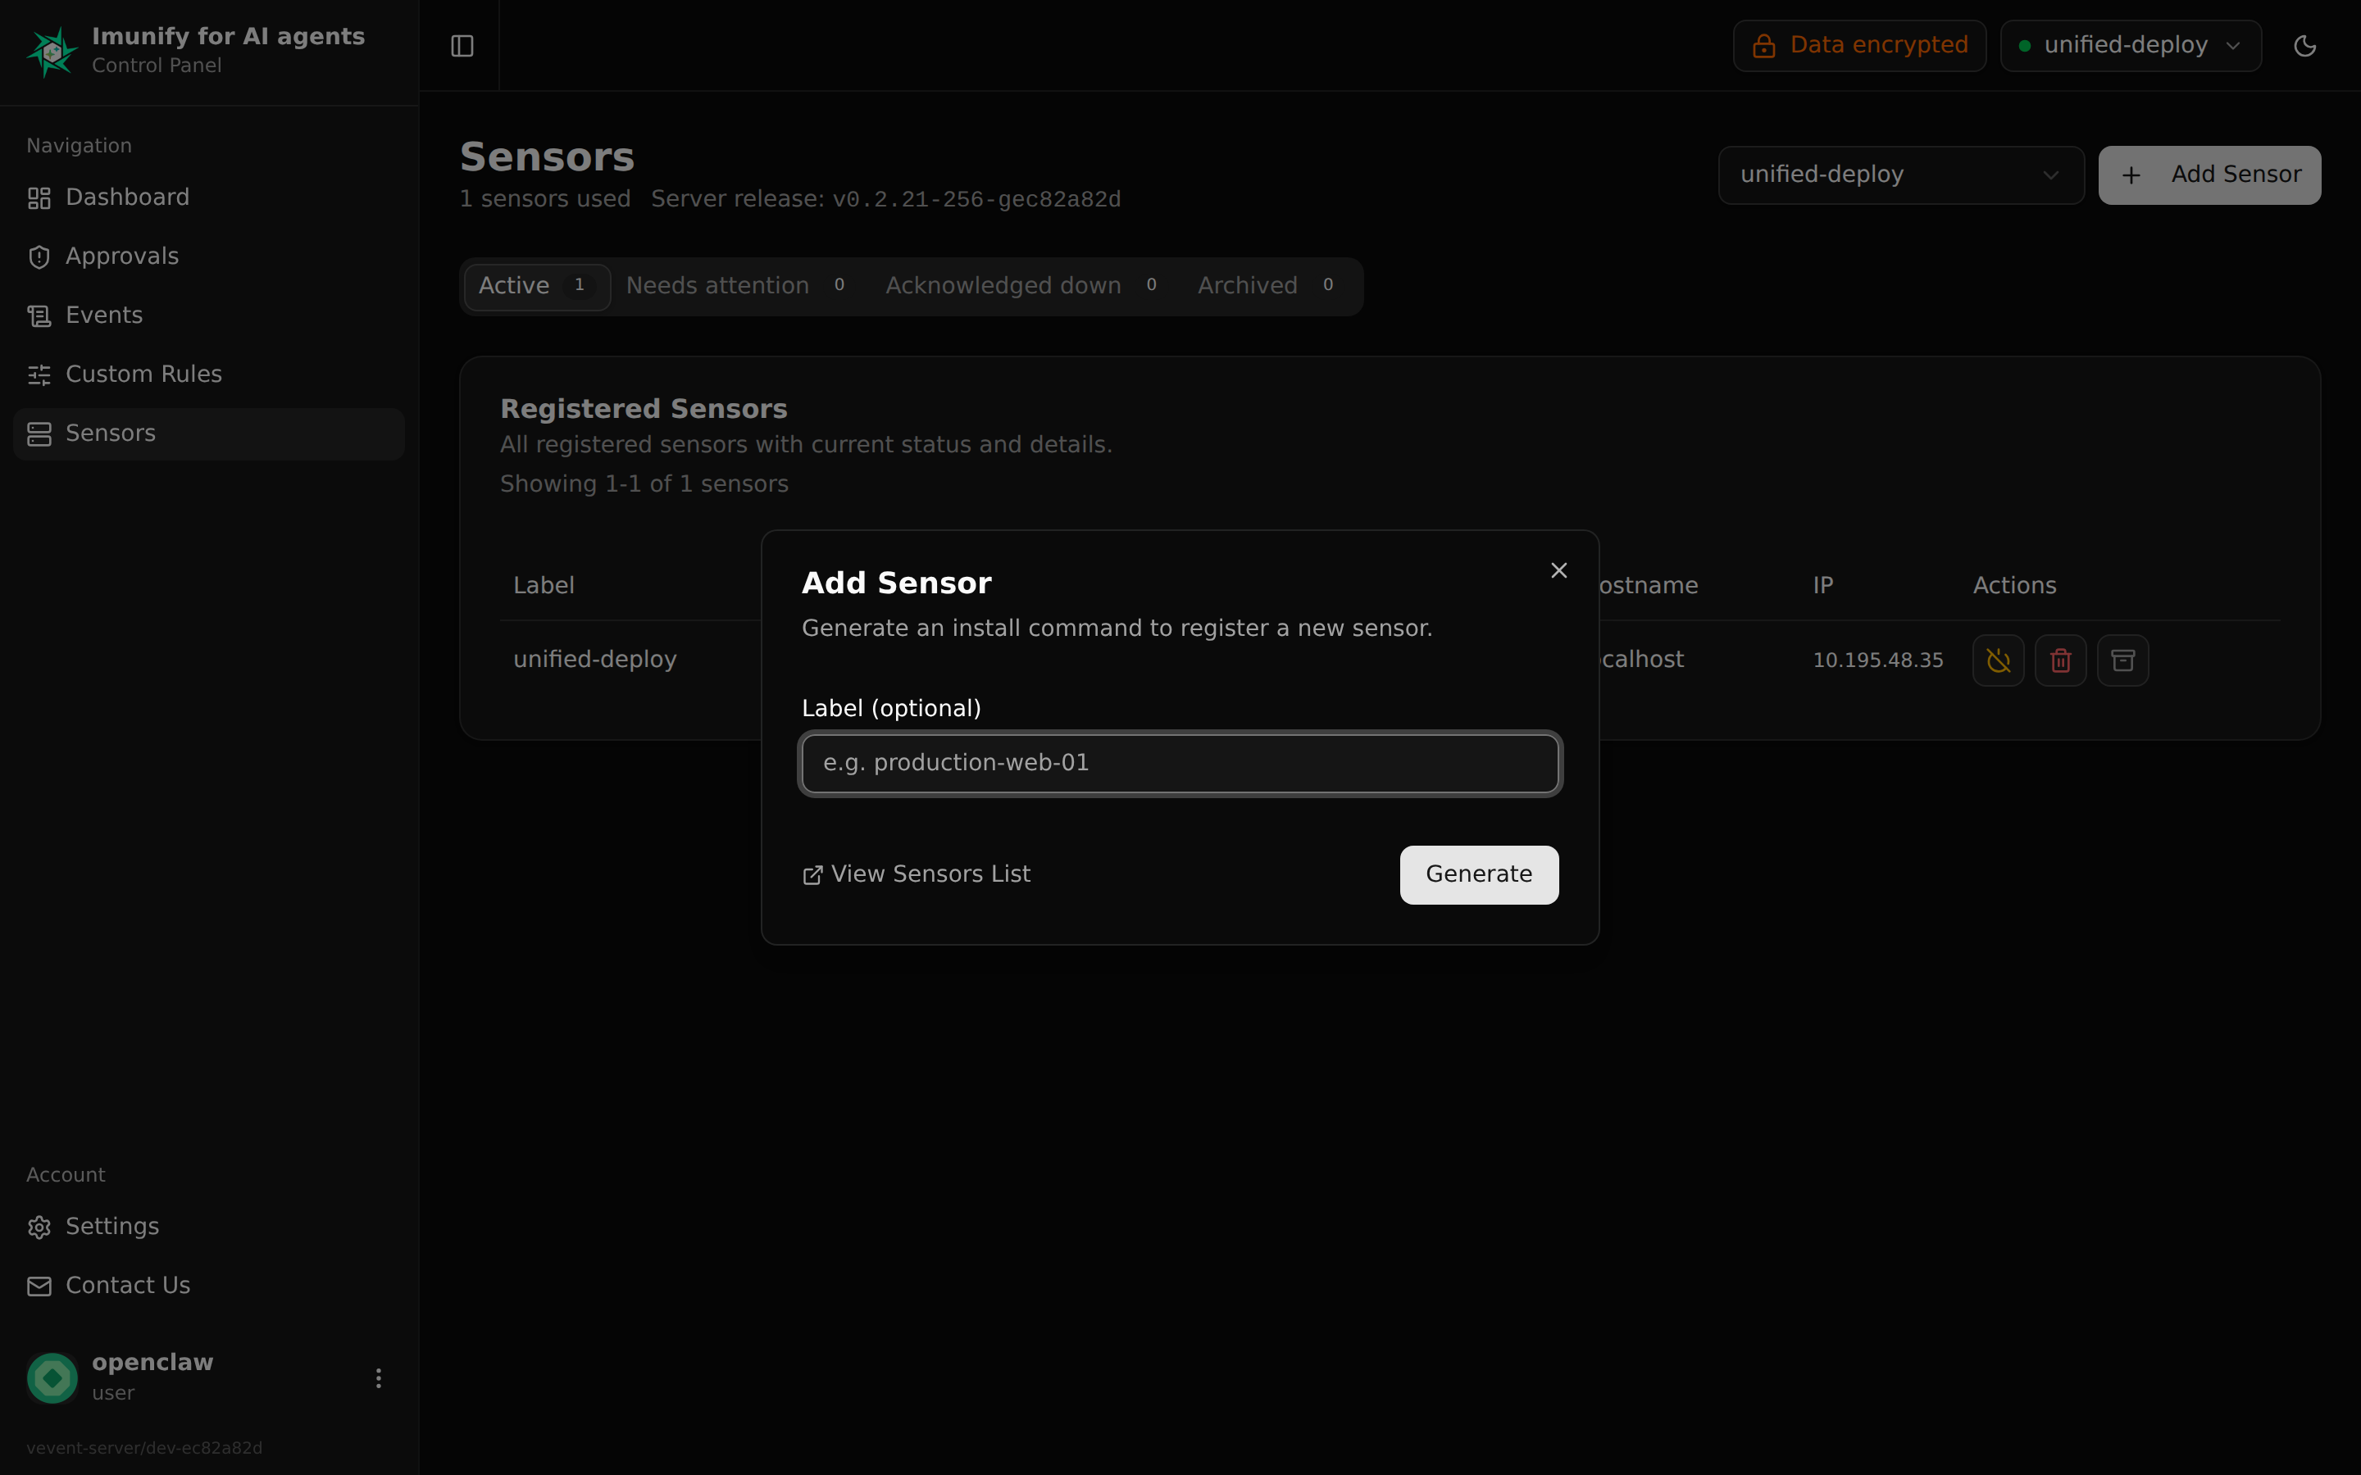The image size is (2361, 1475).
Task: Open the unified-deploy dropdown in header
Action: [x=2130, y=46]
